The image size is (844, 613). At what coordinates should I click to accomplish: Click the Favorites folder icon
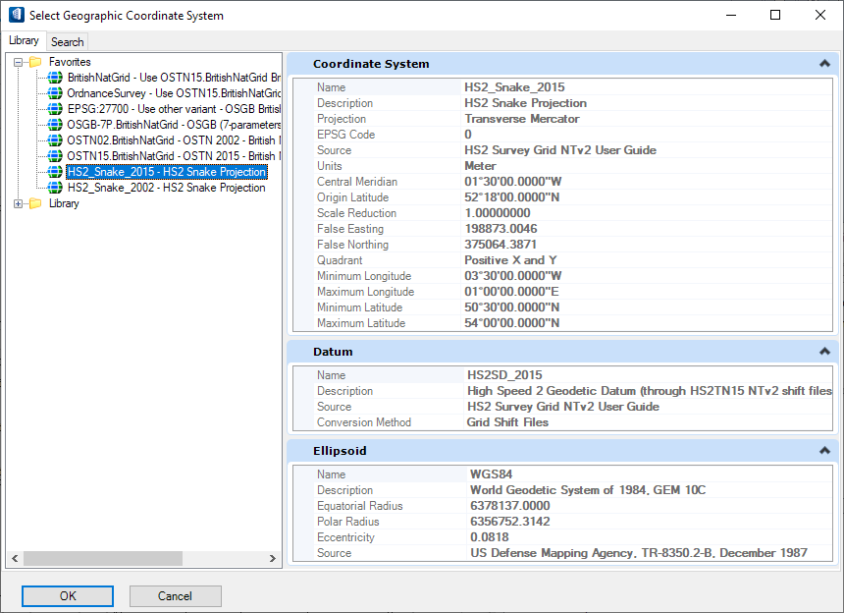(x=35, y=62)
